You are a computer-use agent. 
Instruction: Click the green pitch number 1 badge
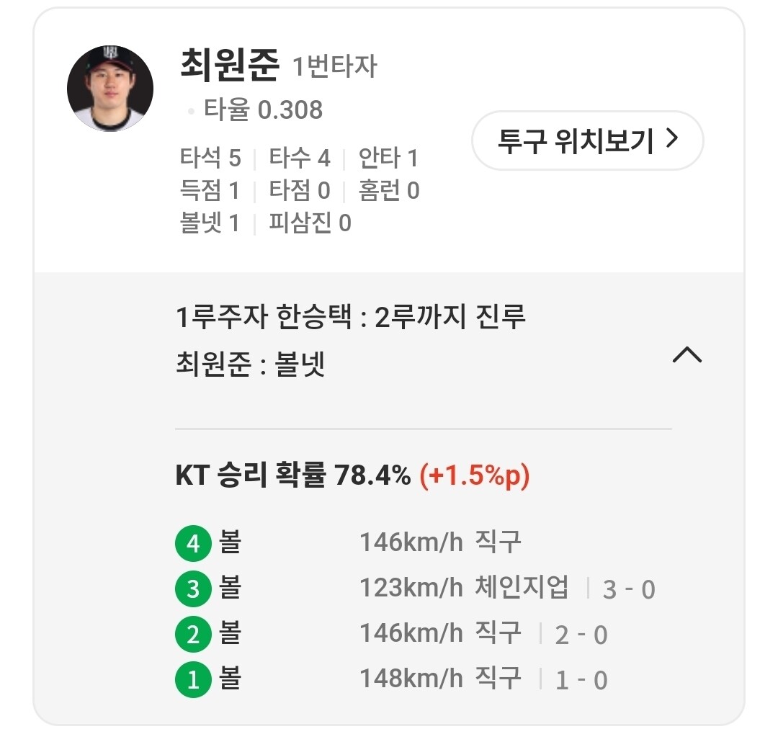[193, 680]
